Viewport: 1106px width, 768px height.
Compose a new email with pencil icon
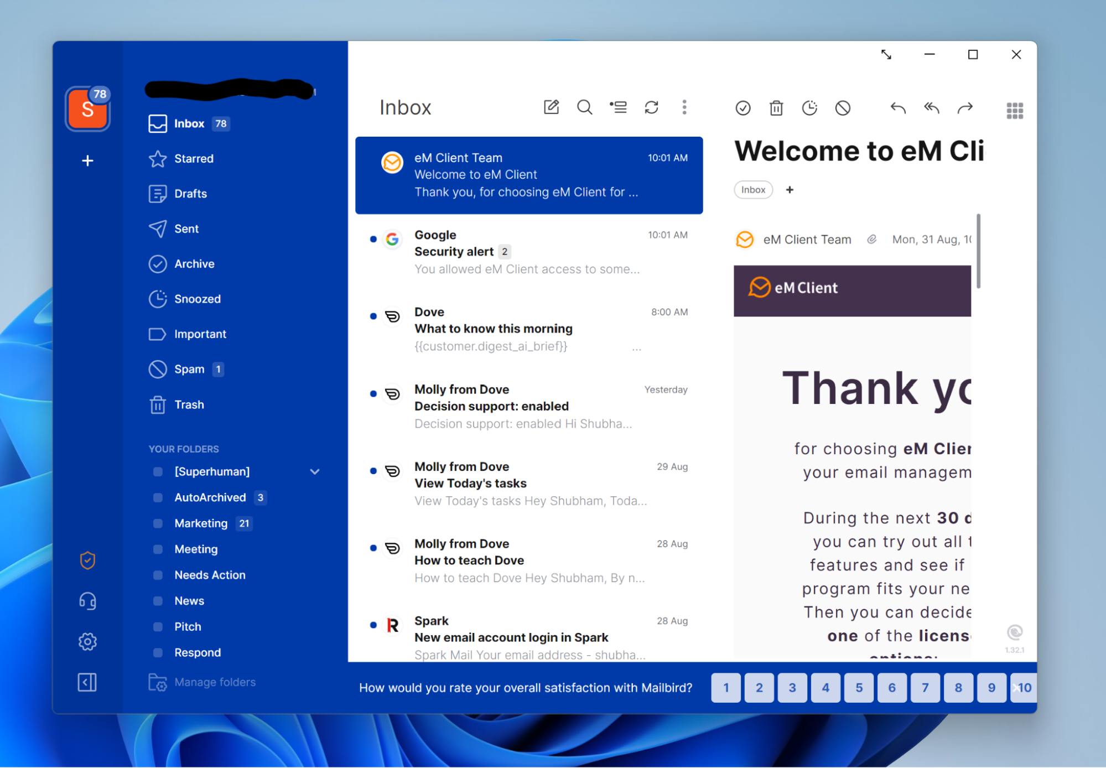click(x=551, y=107)
